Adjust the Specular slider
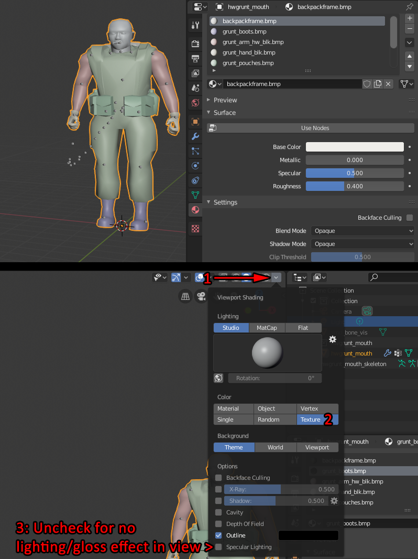418x559 pixels. tap(355, 173)
